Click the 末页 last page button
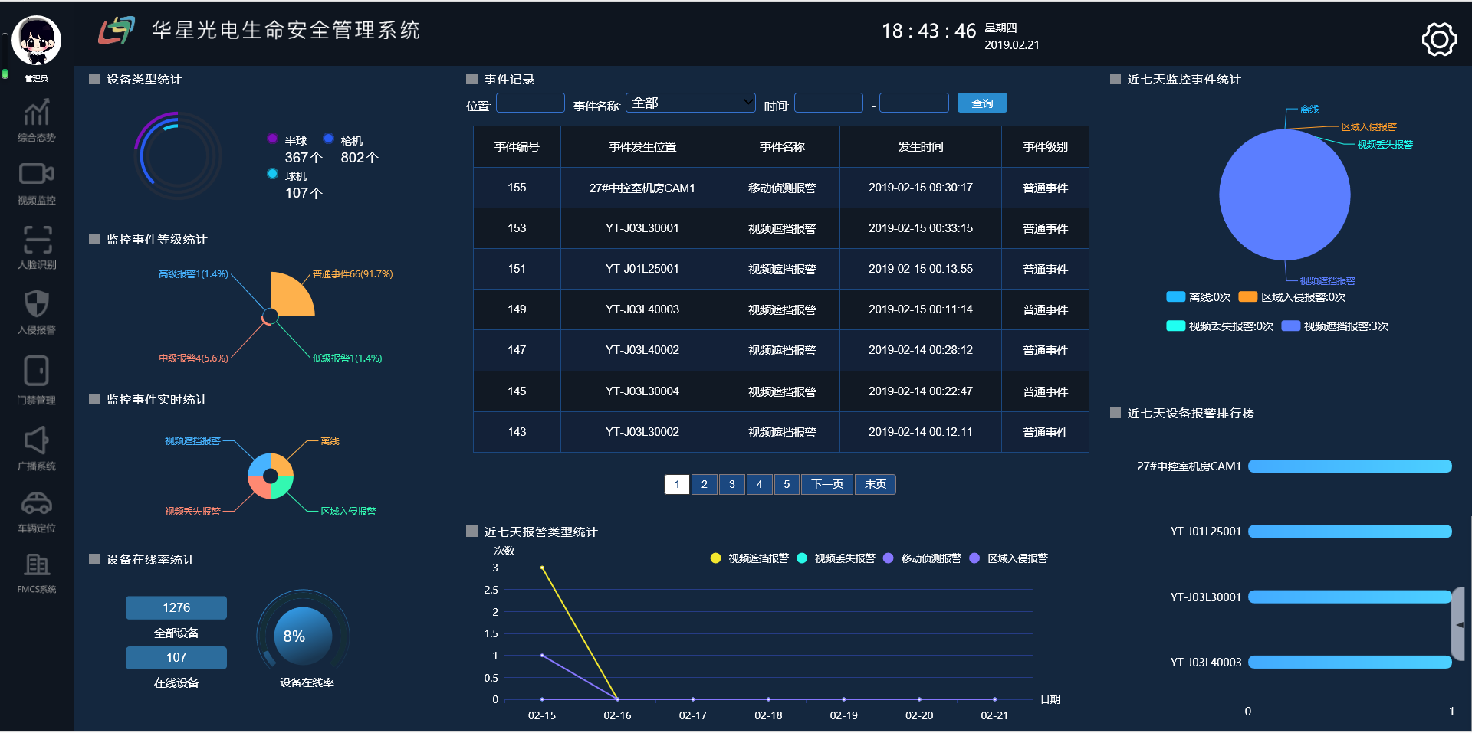 click(876, 484)
